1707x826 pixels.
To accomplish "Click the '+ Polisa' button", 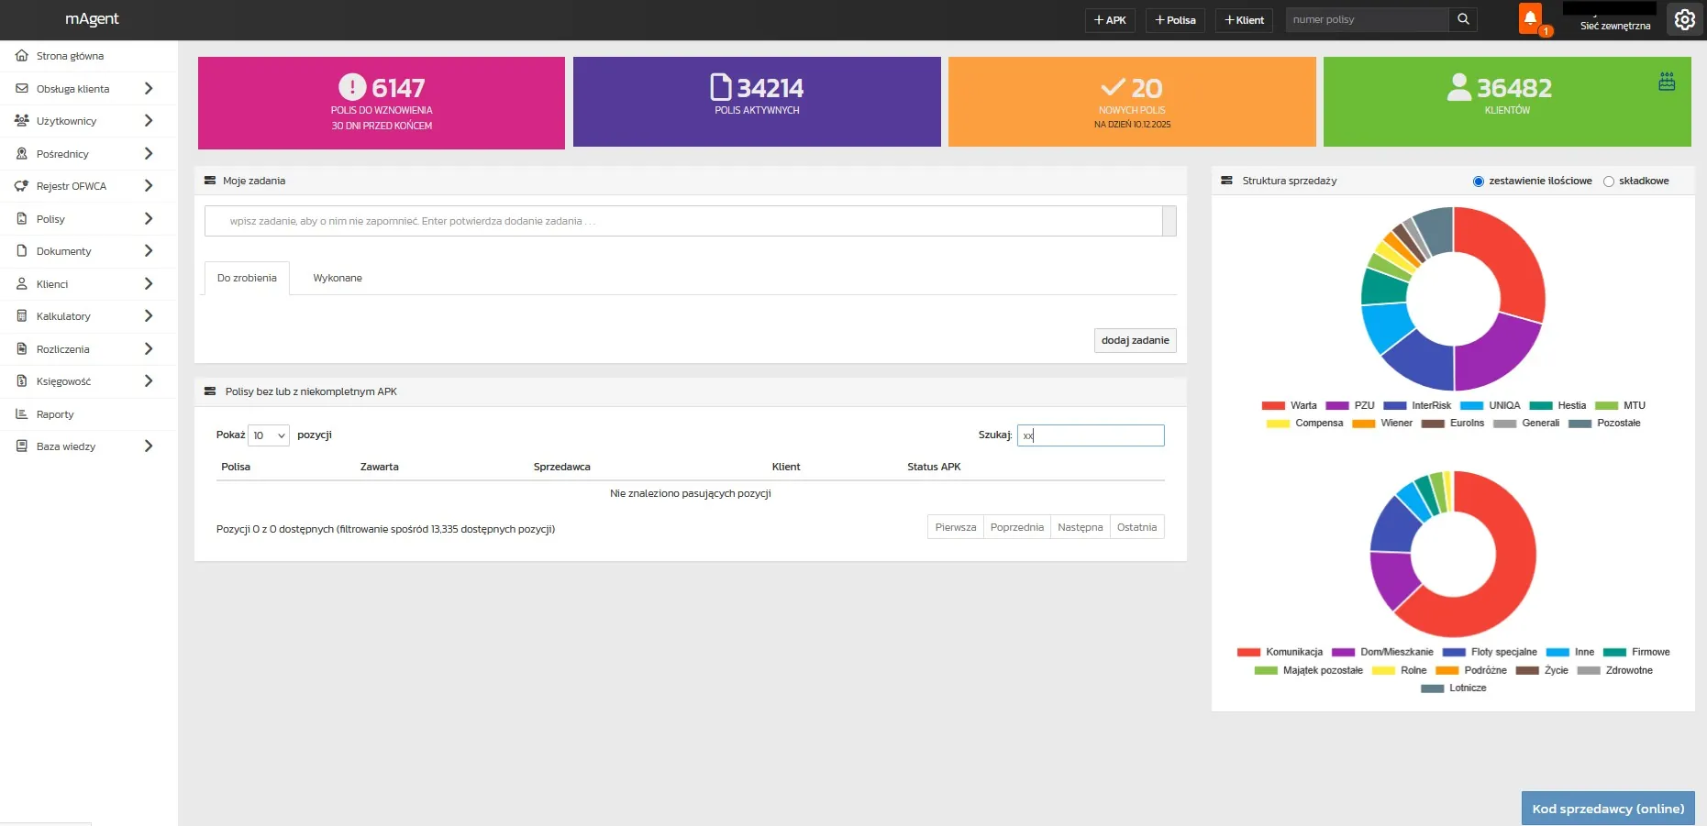I will point(1175,20).
